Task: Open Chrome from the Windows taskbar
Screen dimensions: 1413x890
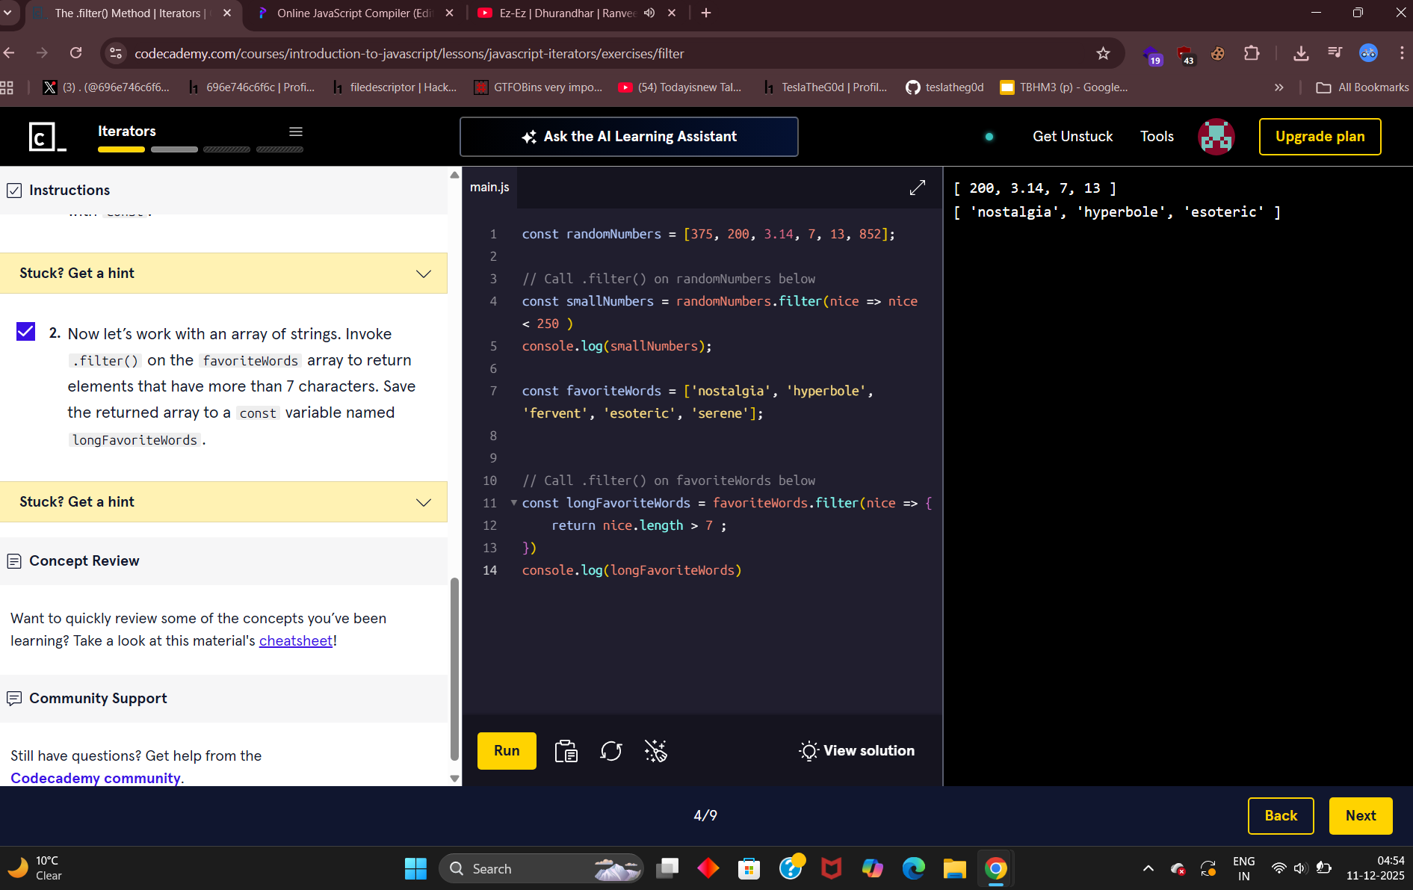Action: point(995,868)
